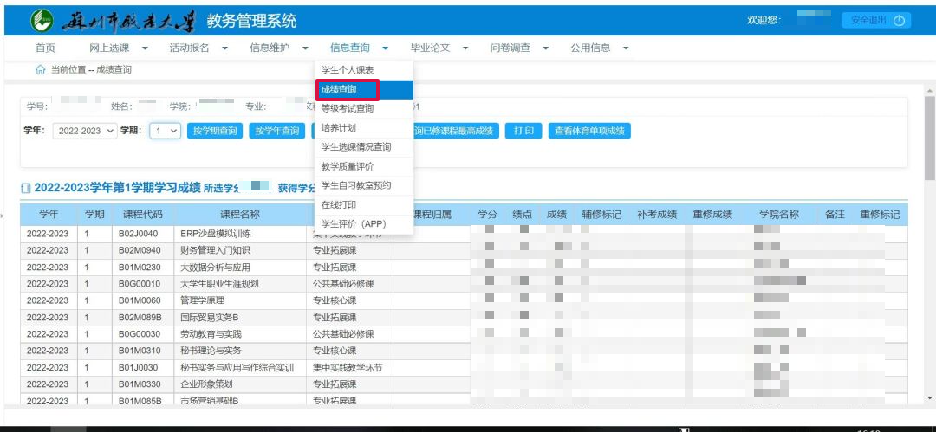Expand the 信息维护 menu arrow
Image resolution: width=936 pixels, height=432 pixels.
tap(305, 49)
